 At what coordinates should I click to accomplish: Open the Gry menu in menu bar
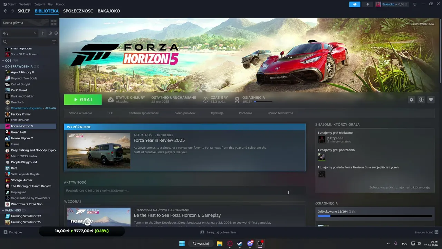[x=50, y=4]
